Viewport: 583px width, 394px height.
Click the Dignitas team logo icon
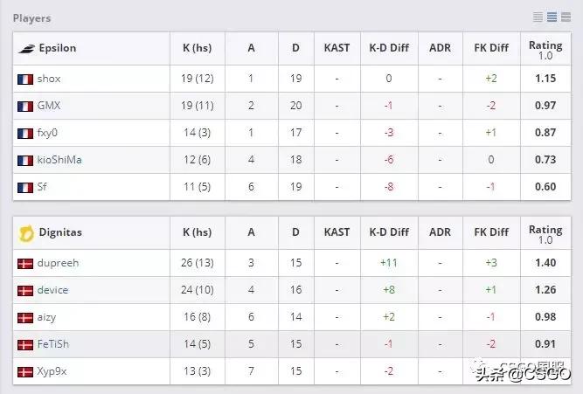click(x=25, y=232)
